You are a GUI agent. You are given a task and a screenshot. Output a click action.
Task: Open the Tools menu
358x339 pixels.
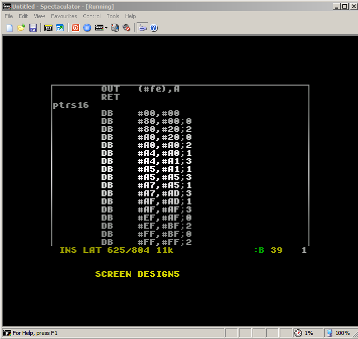[x=113, y=16]
